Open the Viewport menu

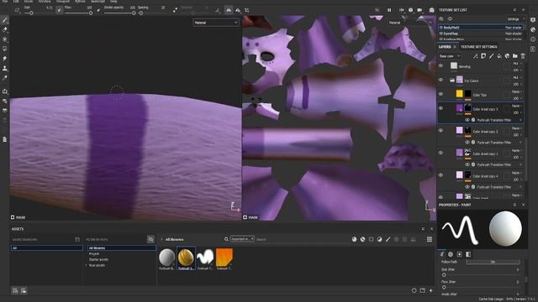(63, 2)
